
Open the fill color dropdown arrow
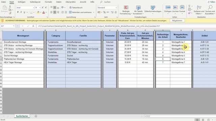tap(41, 12)
